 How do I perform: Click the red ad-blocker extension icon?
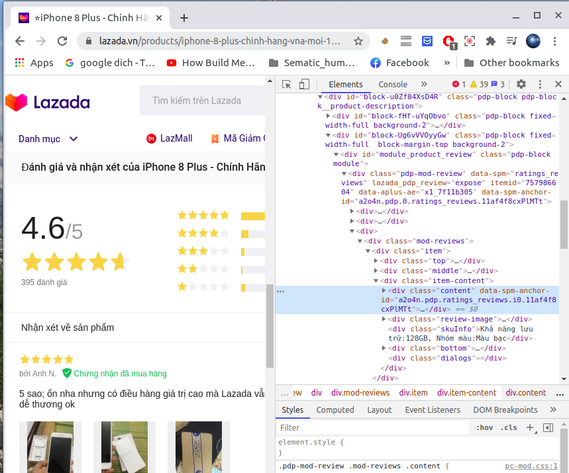(x=449, y=41)
